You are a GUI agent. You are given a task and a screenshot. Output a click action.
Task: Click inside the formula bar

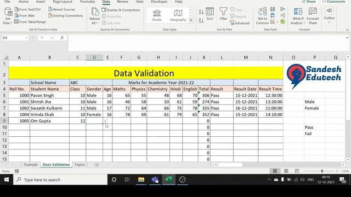tap(206, 43)
